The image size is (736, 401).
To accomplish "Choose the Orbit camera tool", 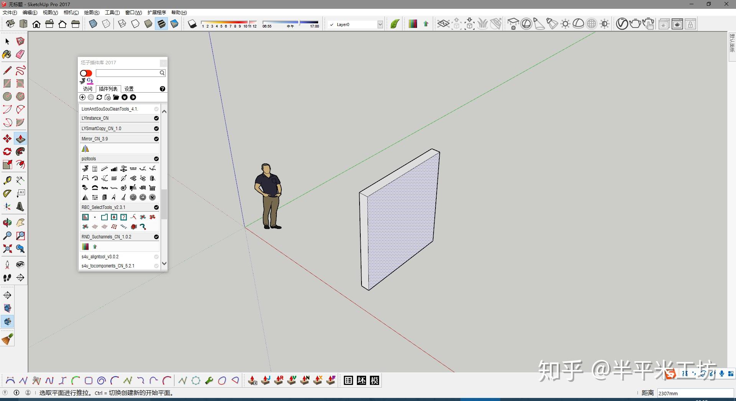I will 7,223.
